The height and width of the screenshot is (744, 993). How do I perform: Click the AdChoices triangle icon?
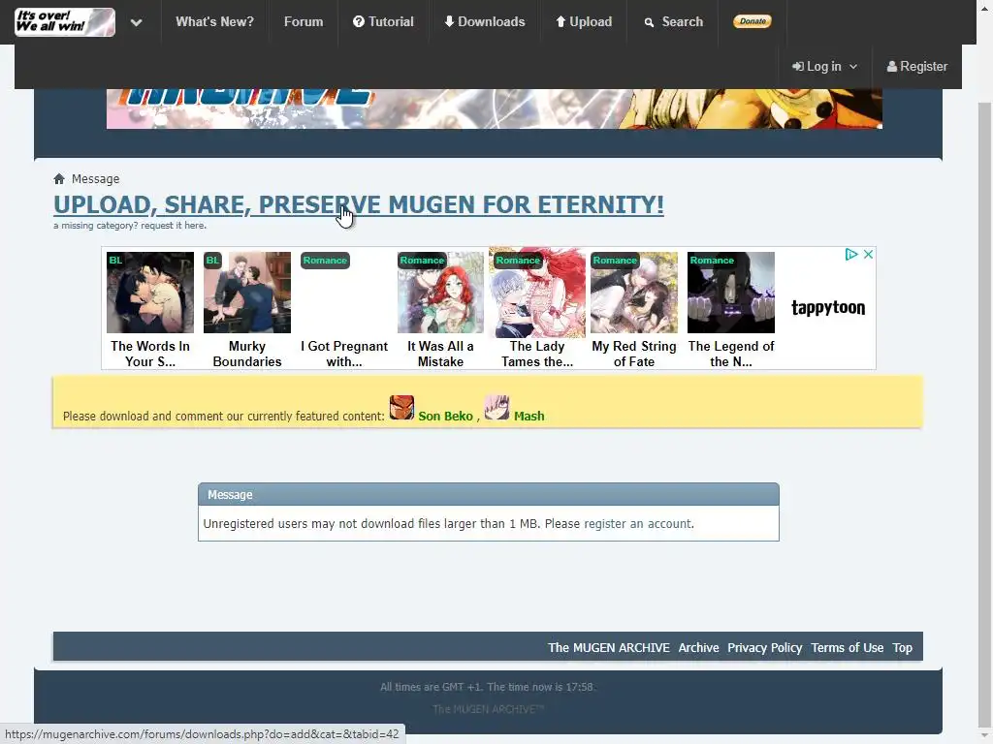pyautogui.click(x=851, y=255)
